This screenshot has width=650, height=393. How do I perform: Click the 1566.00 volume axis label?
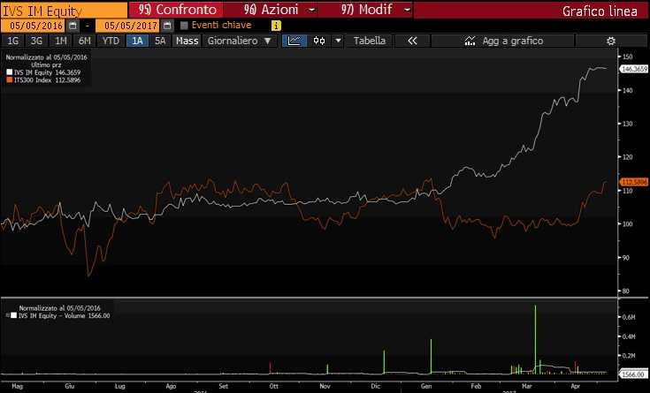point(634,374)
